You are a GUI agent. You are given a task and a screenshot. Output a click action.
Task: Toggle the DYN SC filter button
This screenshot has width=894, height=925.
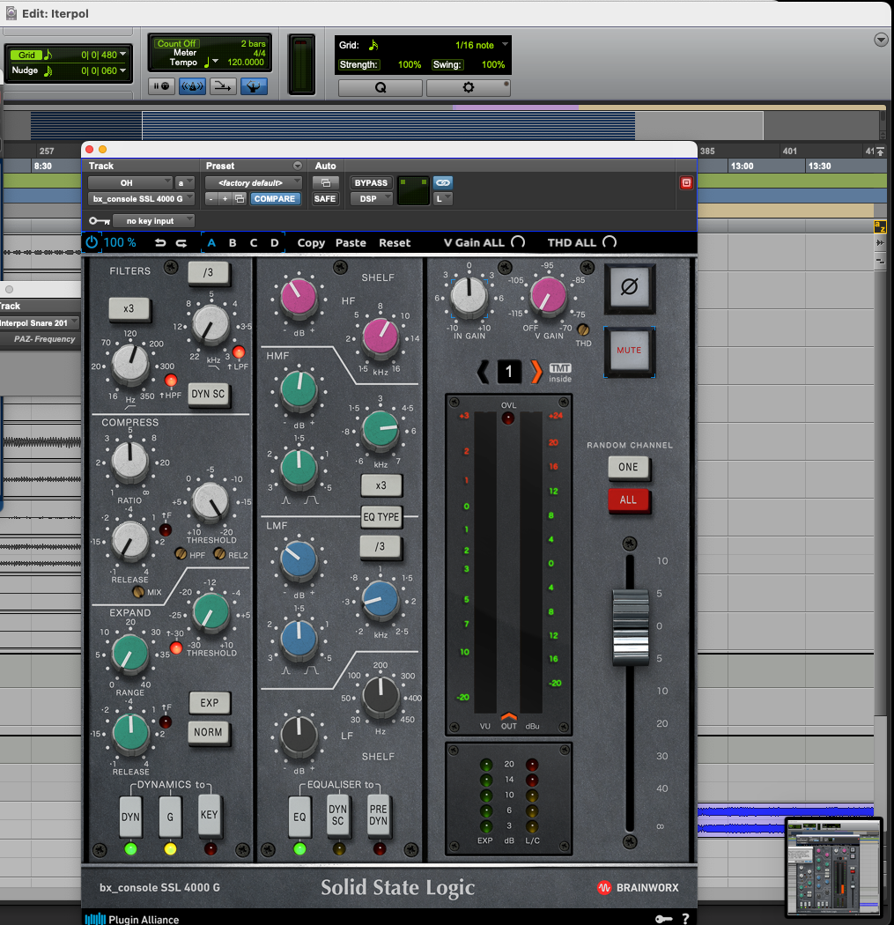pos(208,394)
